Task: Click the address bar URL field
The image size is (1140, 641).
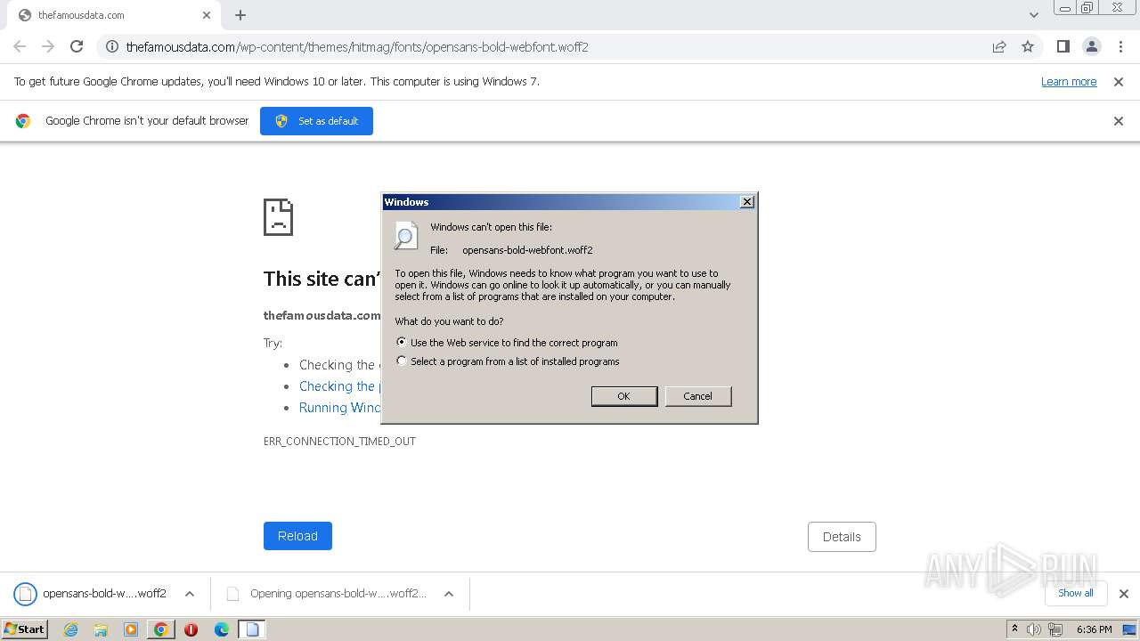Action: [x=543, y=46]
